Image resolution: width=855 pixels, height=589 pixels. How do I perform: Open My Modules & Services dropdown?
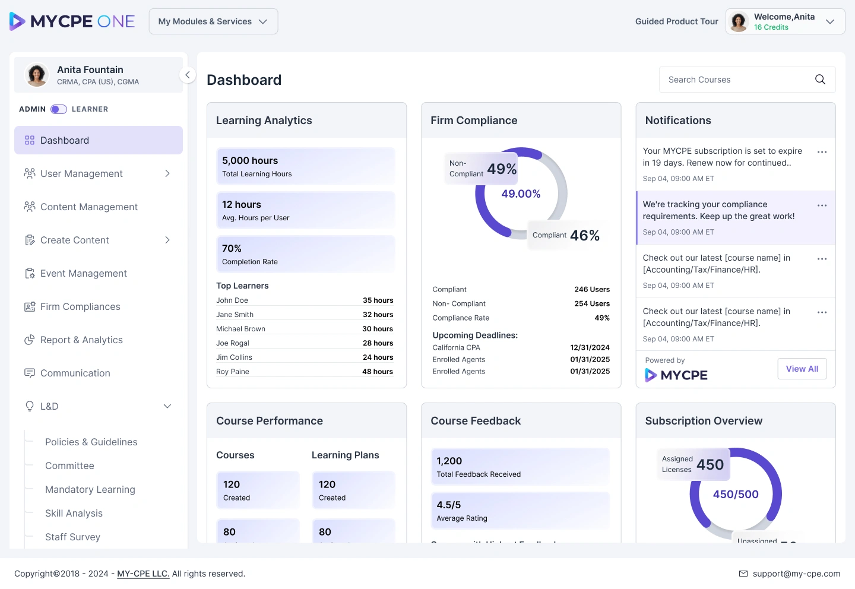(x=213, y=21)
